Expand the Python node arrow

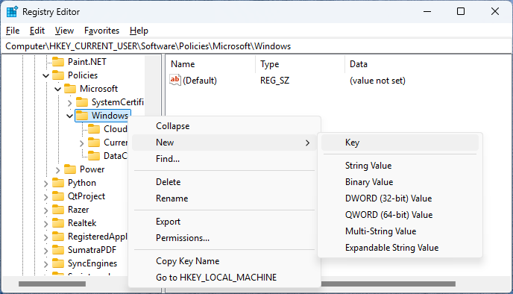pyautogui.click(x=45, y=184)
